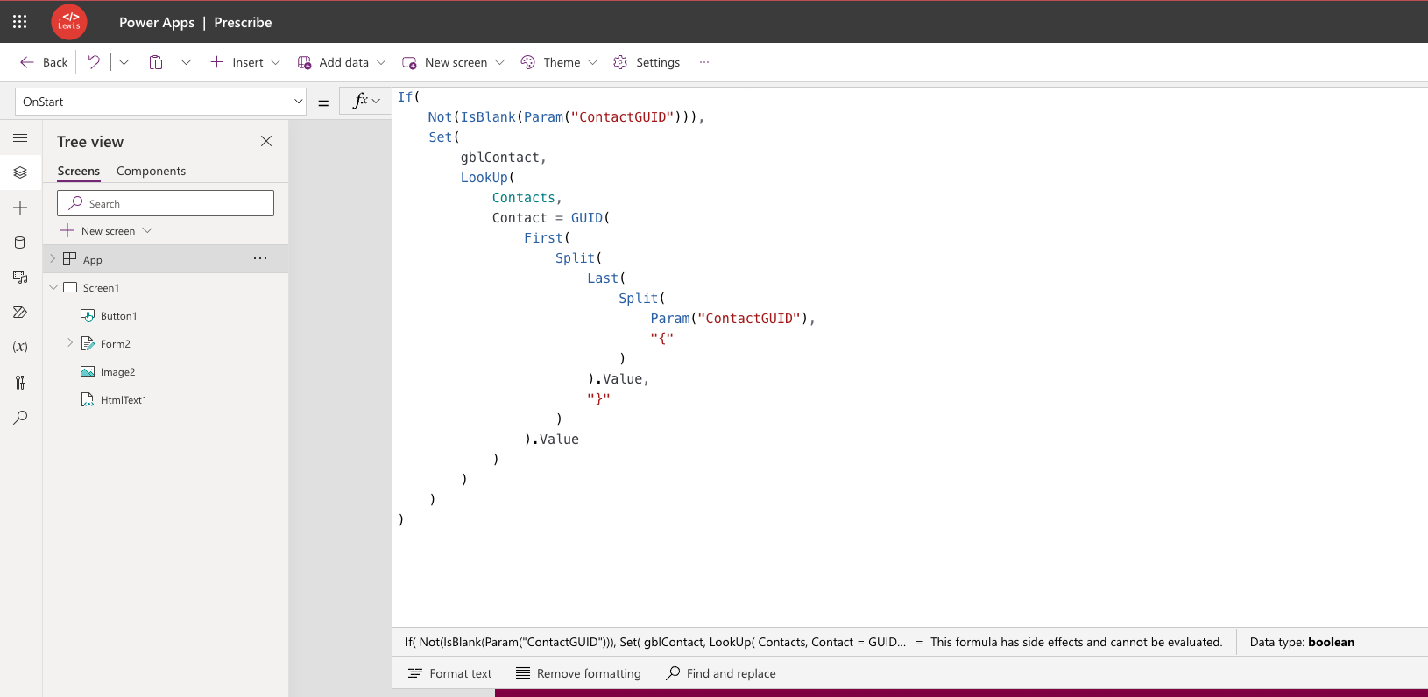Close the Tree view panel
Viewport: 1428px width, 697px height.
tap(266, 141)
